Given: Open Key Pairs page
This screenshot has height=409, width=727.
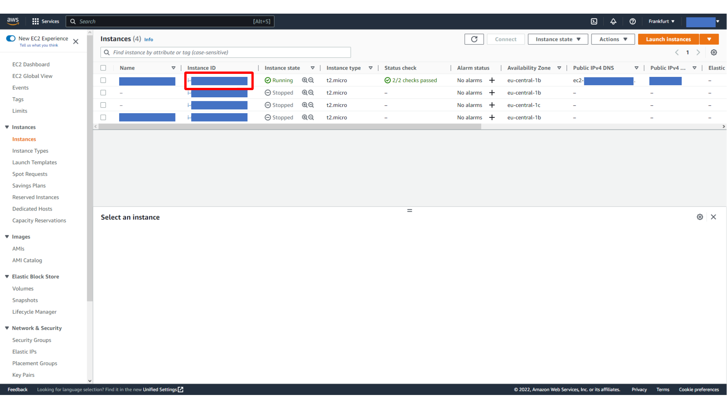Looking at the screenshot, I should point(23,375).
